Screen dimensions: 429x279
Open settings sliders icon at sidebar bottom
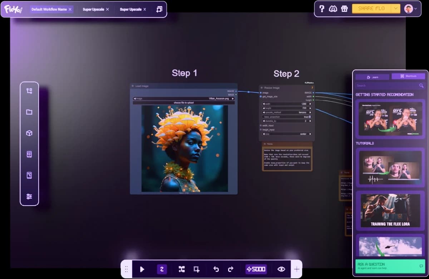[x=29, y=196]
